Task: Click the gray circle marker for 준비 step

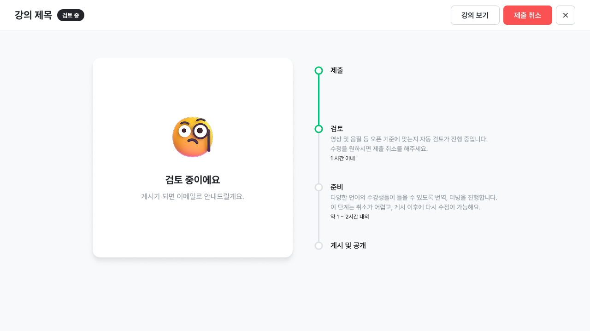Action: tap(319, 187)
